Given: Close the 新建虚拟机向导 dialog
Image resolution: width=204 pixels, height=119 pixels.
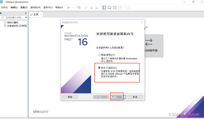Looking at the screenshot, I should point(142,22).
